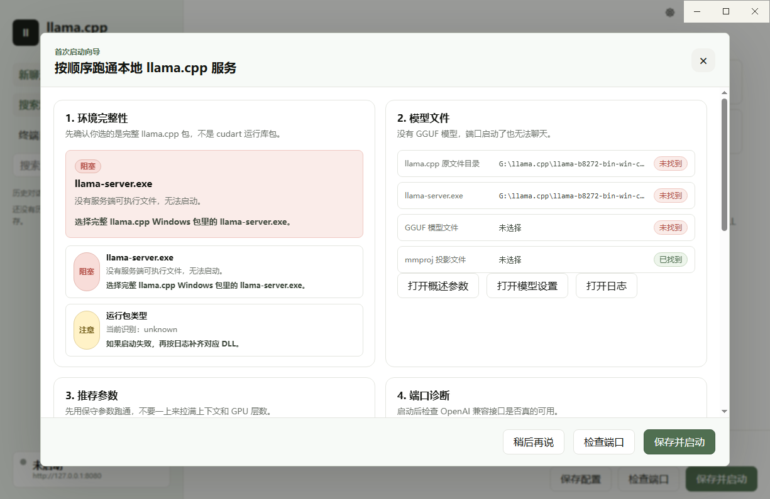Click the 2. 模型文件 heading
The width and height of the screenshot is (770, 499).
point(424,118)
